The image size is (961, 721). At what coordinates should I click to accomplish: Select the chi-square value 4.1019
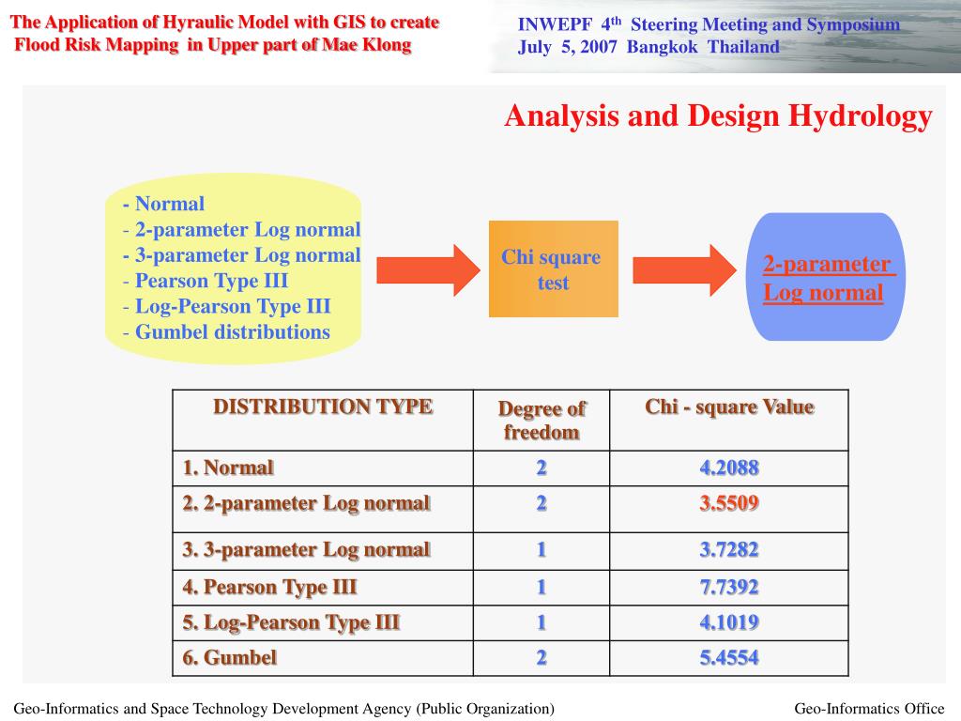[x=729, y=623]
